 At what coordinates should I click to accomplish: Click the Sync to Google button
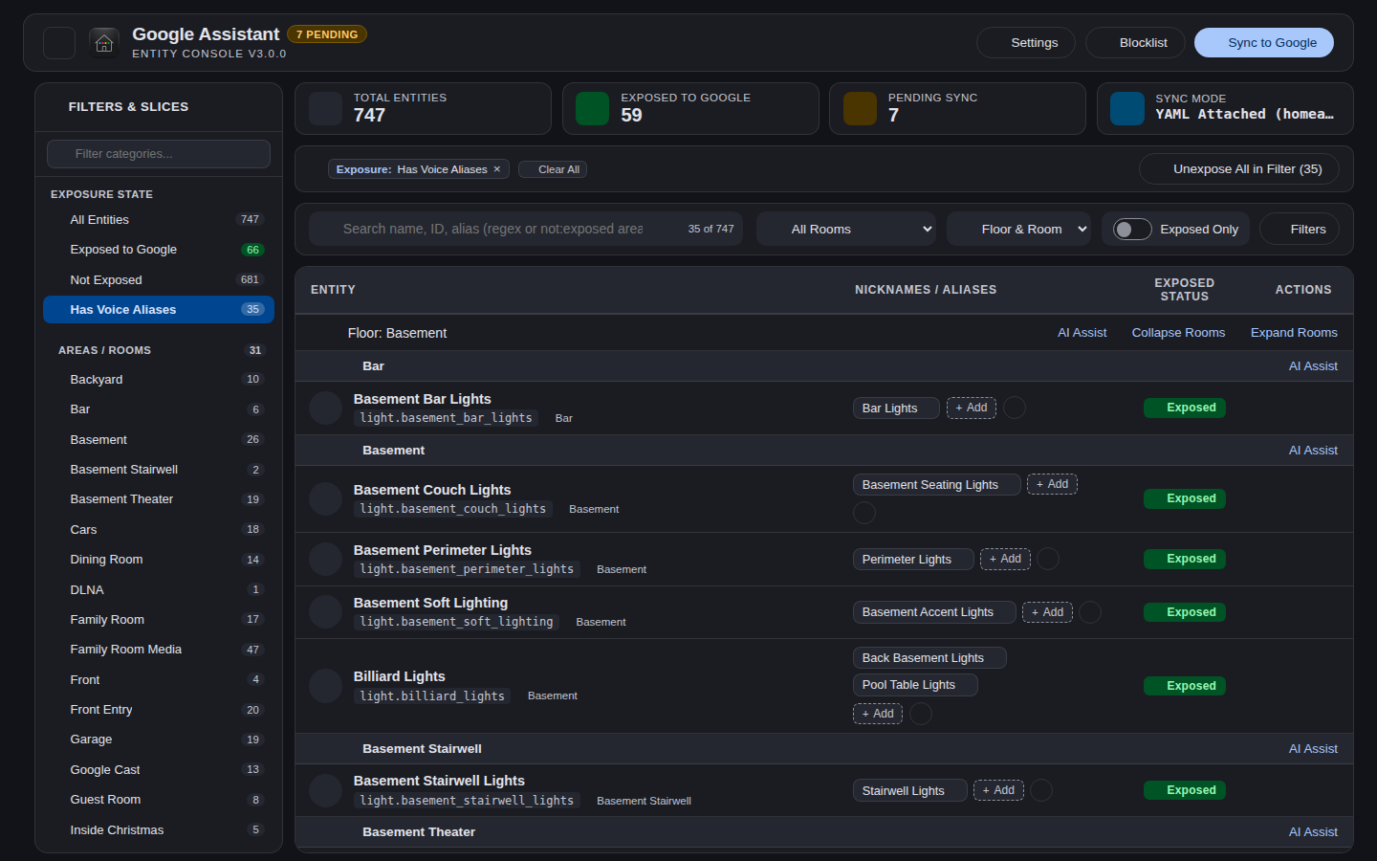pyautogui.click(x=1264, y=43)
